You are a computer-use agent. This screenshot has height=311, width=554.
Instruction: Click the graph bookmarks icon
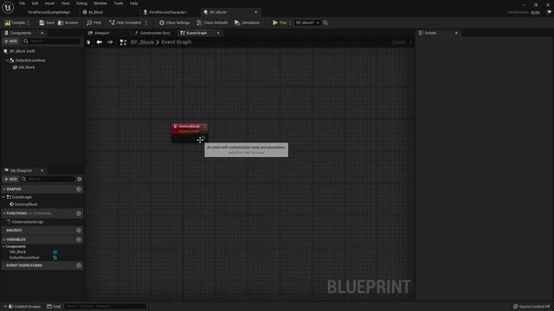[x=88, y=42]
